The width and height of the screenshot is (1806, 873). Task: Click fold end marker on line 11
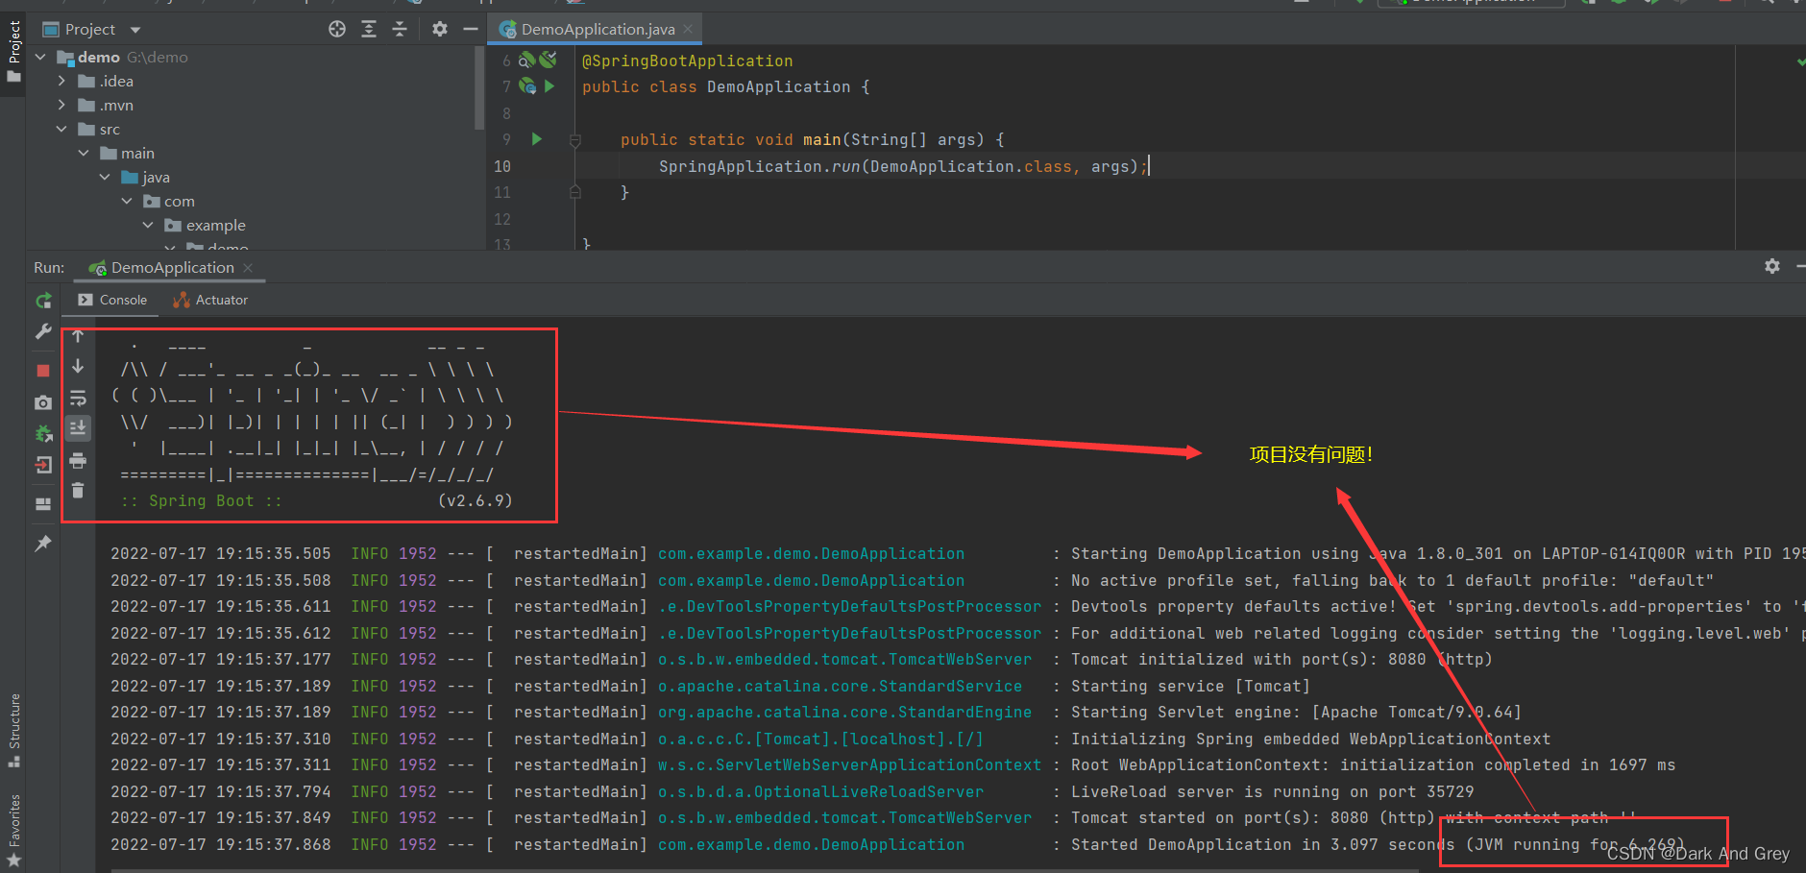click(x=575, y=192)
